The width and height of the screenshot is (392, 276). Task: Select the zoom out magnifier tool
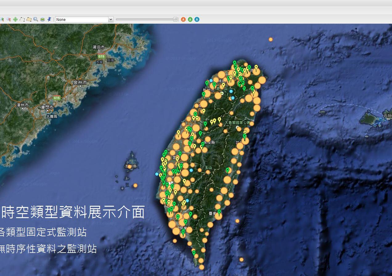pyautogui.click(x=9, y=19)
